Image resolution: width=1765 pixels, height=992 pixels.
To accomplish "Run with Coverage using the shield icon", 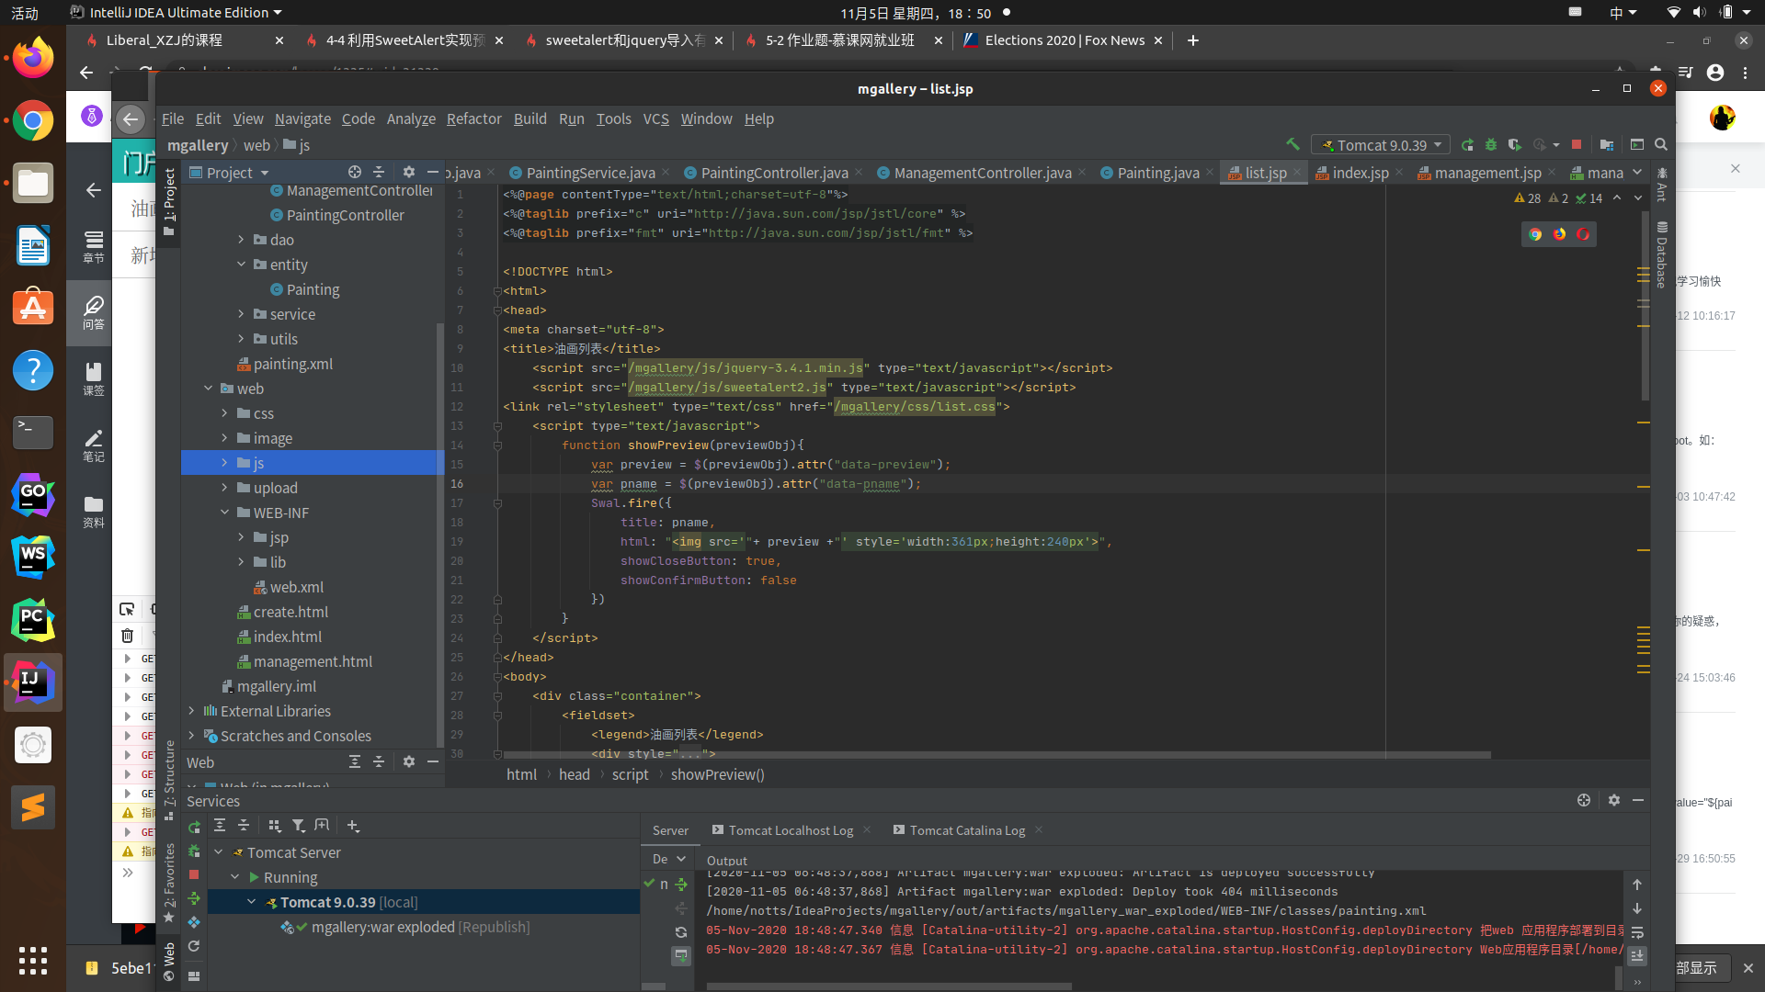I will tap(1515, 145).
